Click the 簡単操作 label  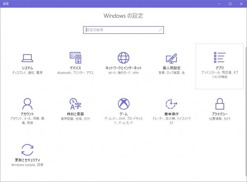coord(171,114)
